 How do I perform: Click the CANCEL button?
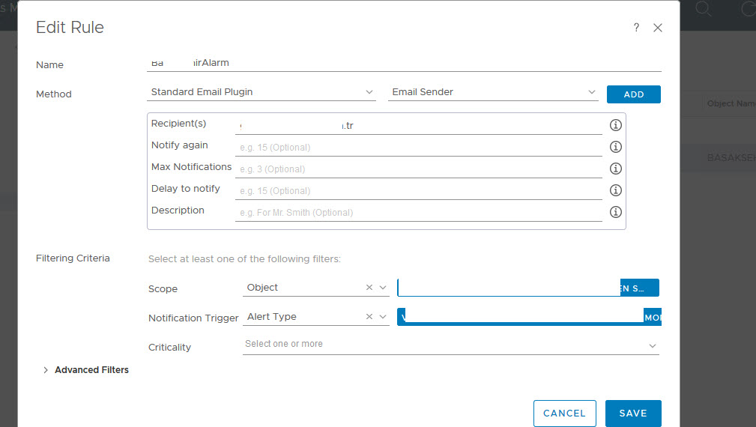tap(564, 414)
